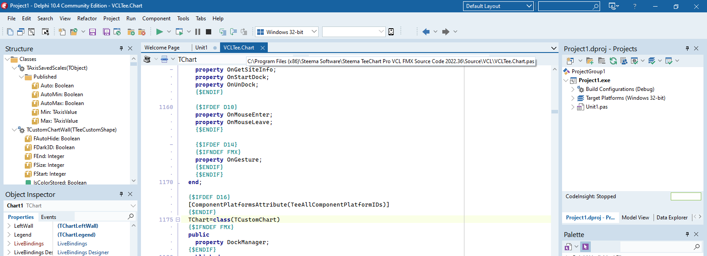
Task: Click the device preview icon beside the empty combo box
Action: click(x=391, y=32)
